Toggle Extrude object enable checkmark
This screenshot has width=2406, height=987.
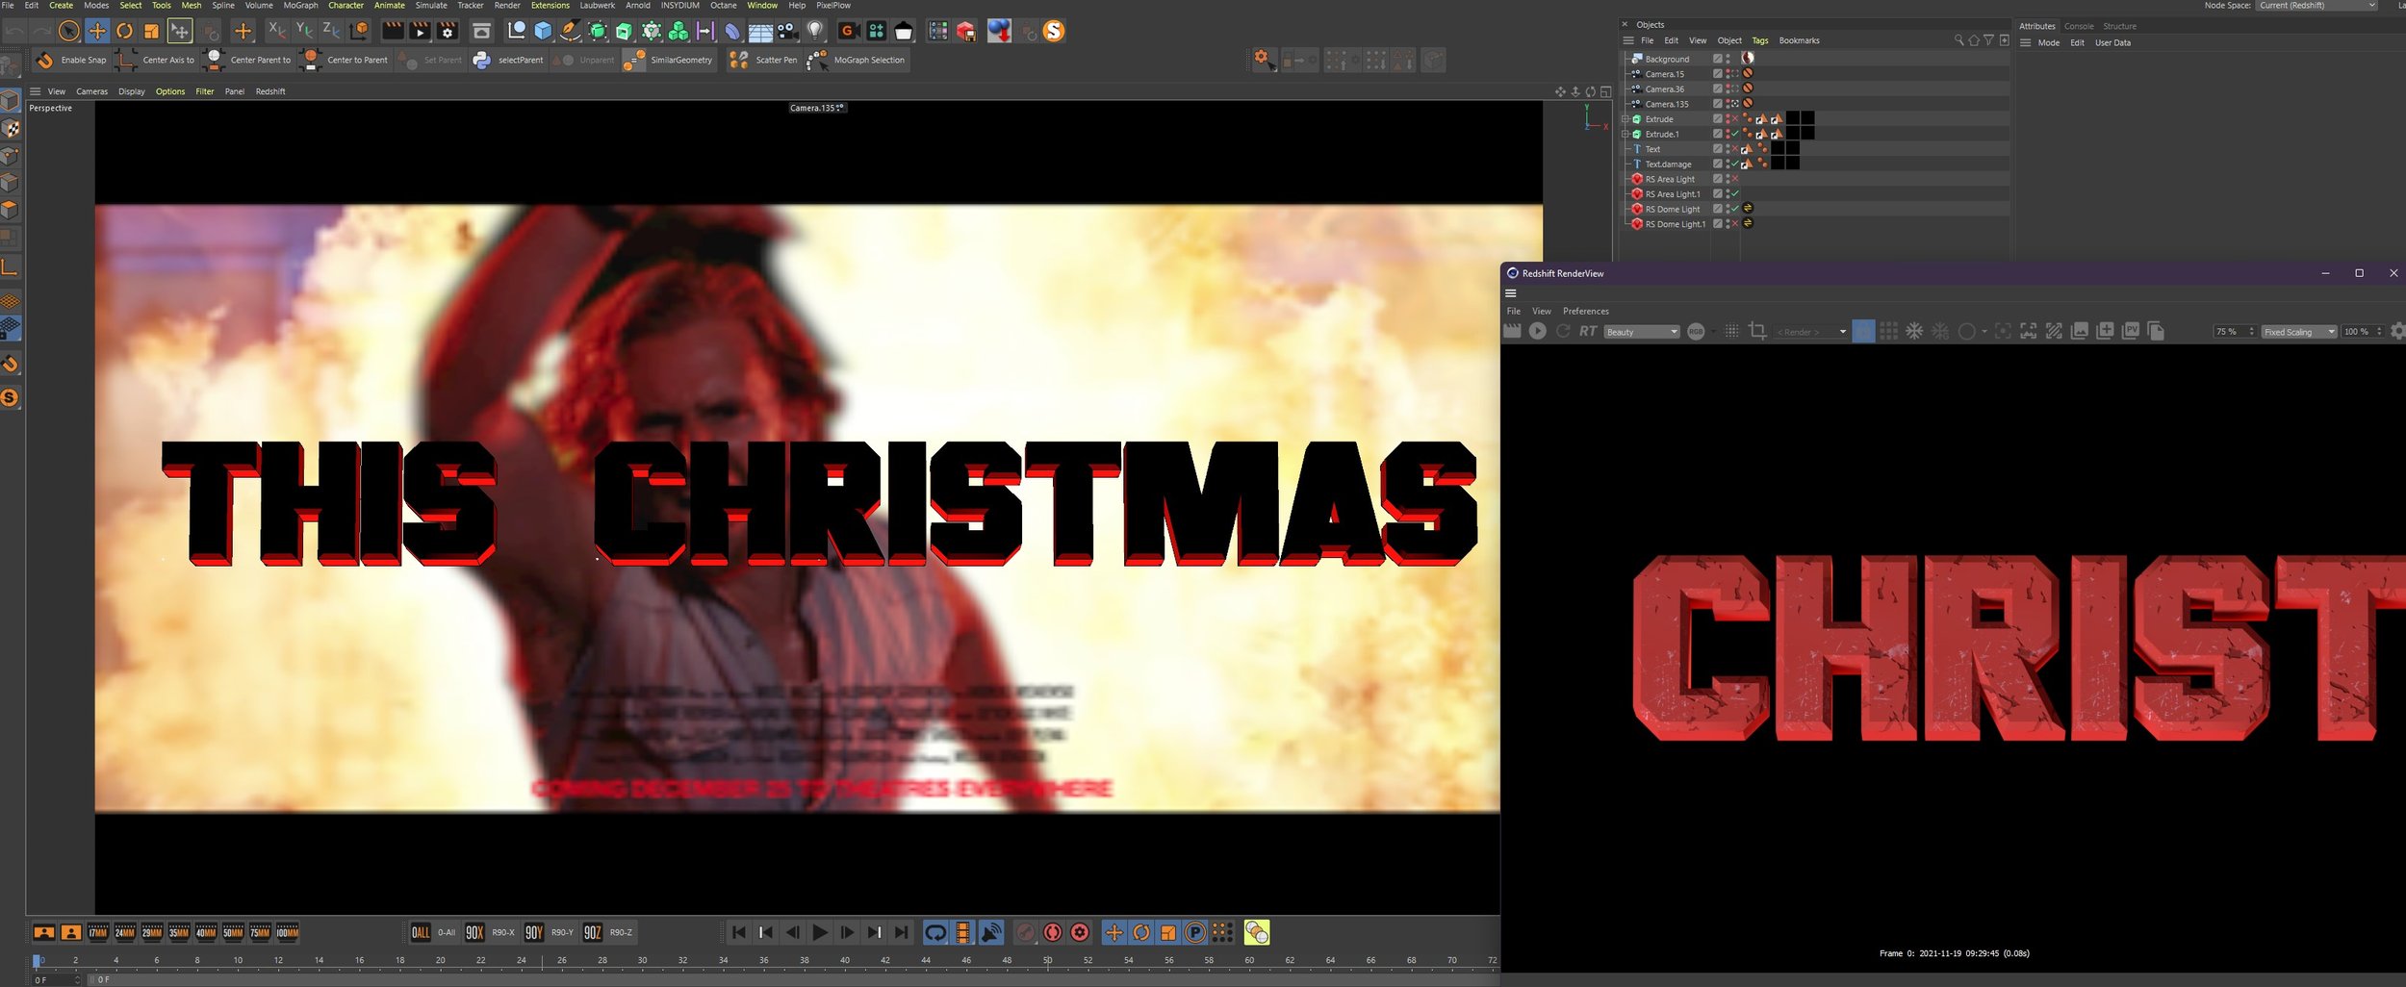[x=1735, y=119]
